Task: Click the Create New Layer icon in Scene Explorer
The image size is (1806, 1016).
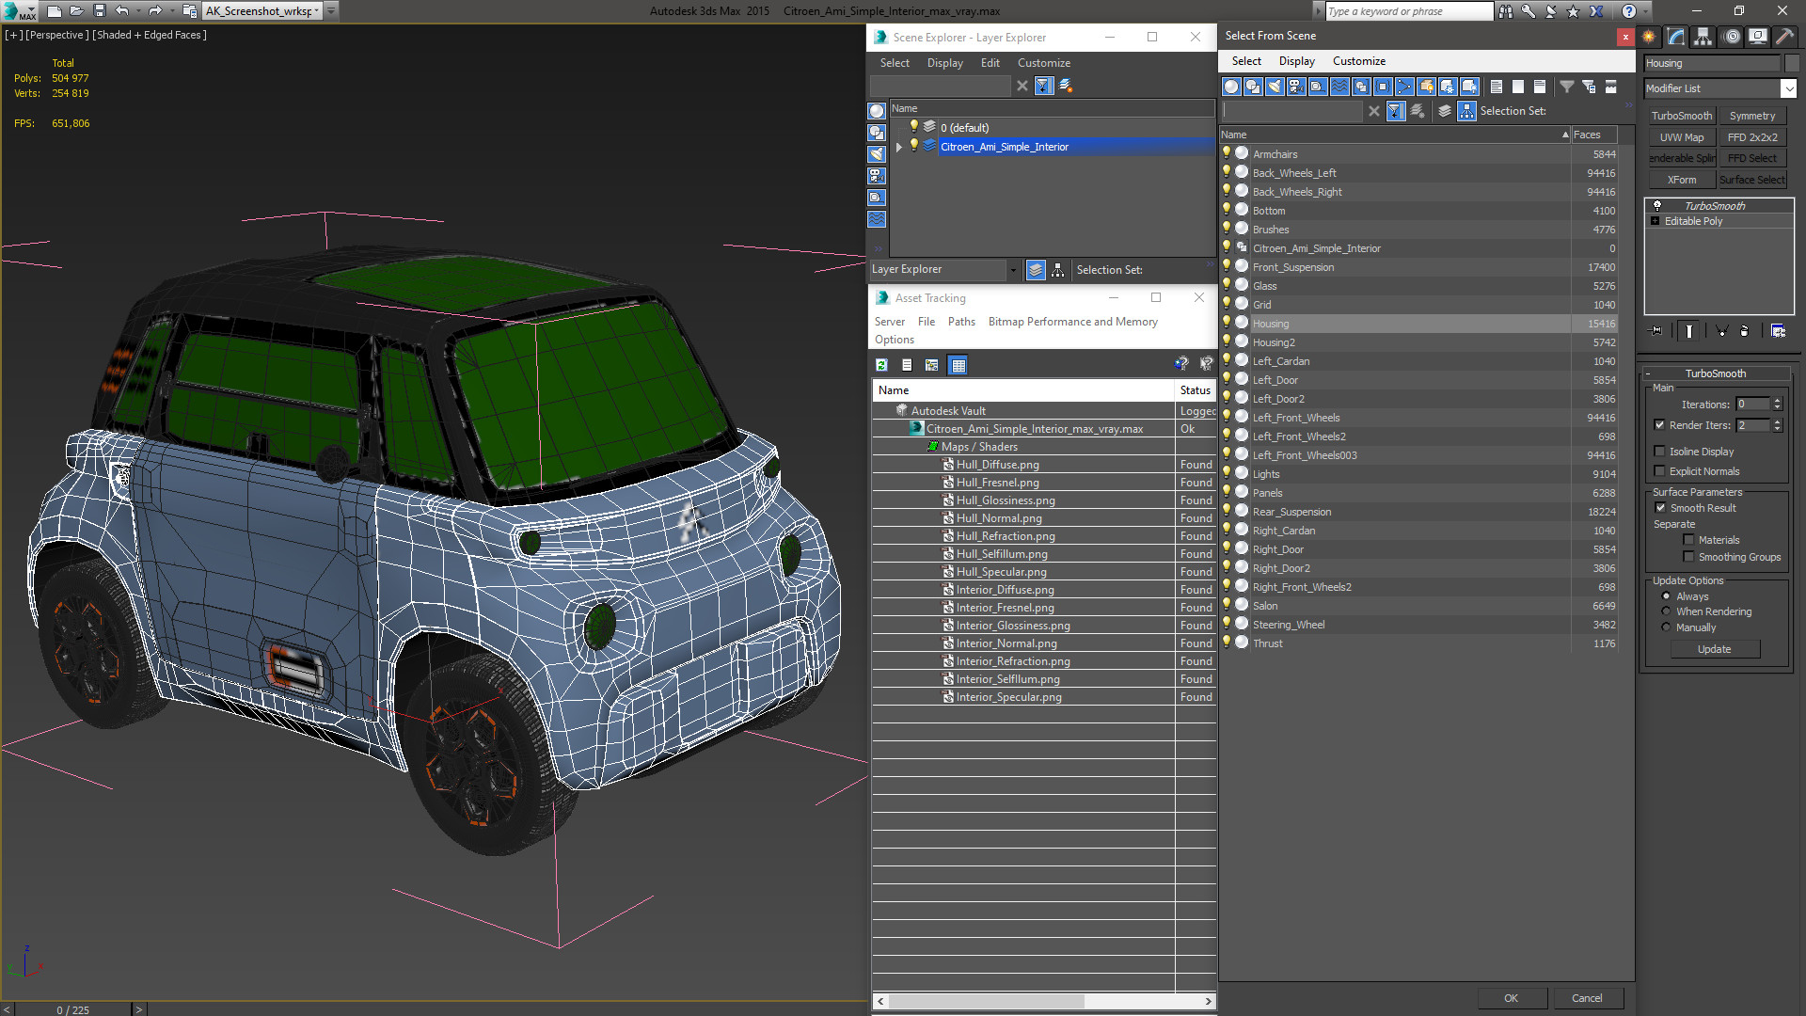Action: [1066, 86]
